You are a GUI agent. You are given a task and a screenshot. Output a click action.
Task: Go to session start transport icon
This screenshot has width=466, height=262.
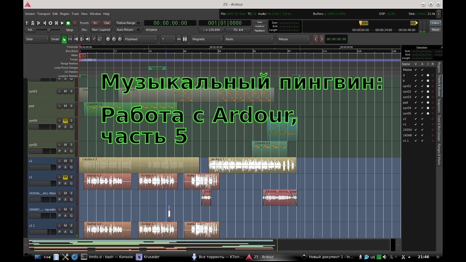39,23
